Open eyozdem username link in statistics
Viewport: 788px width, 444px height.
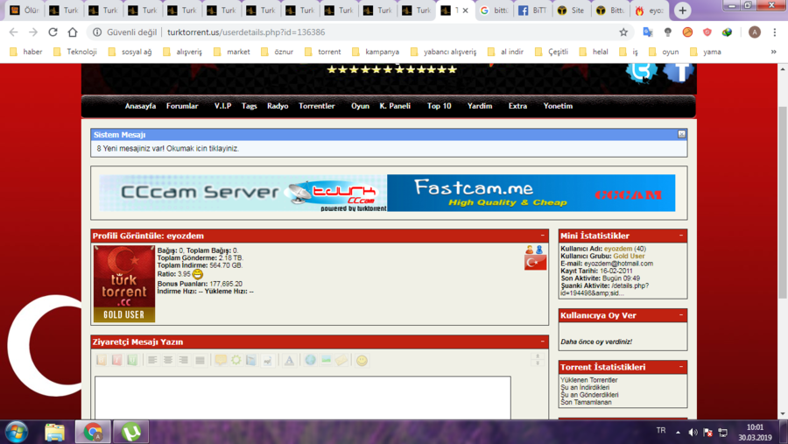click(618, 249)
